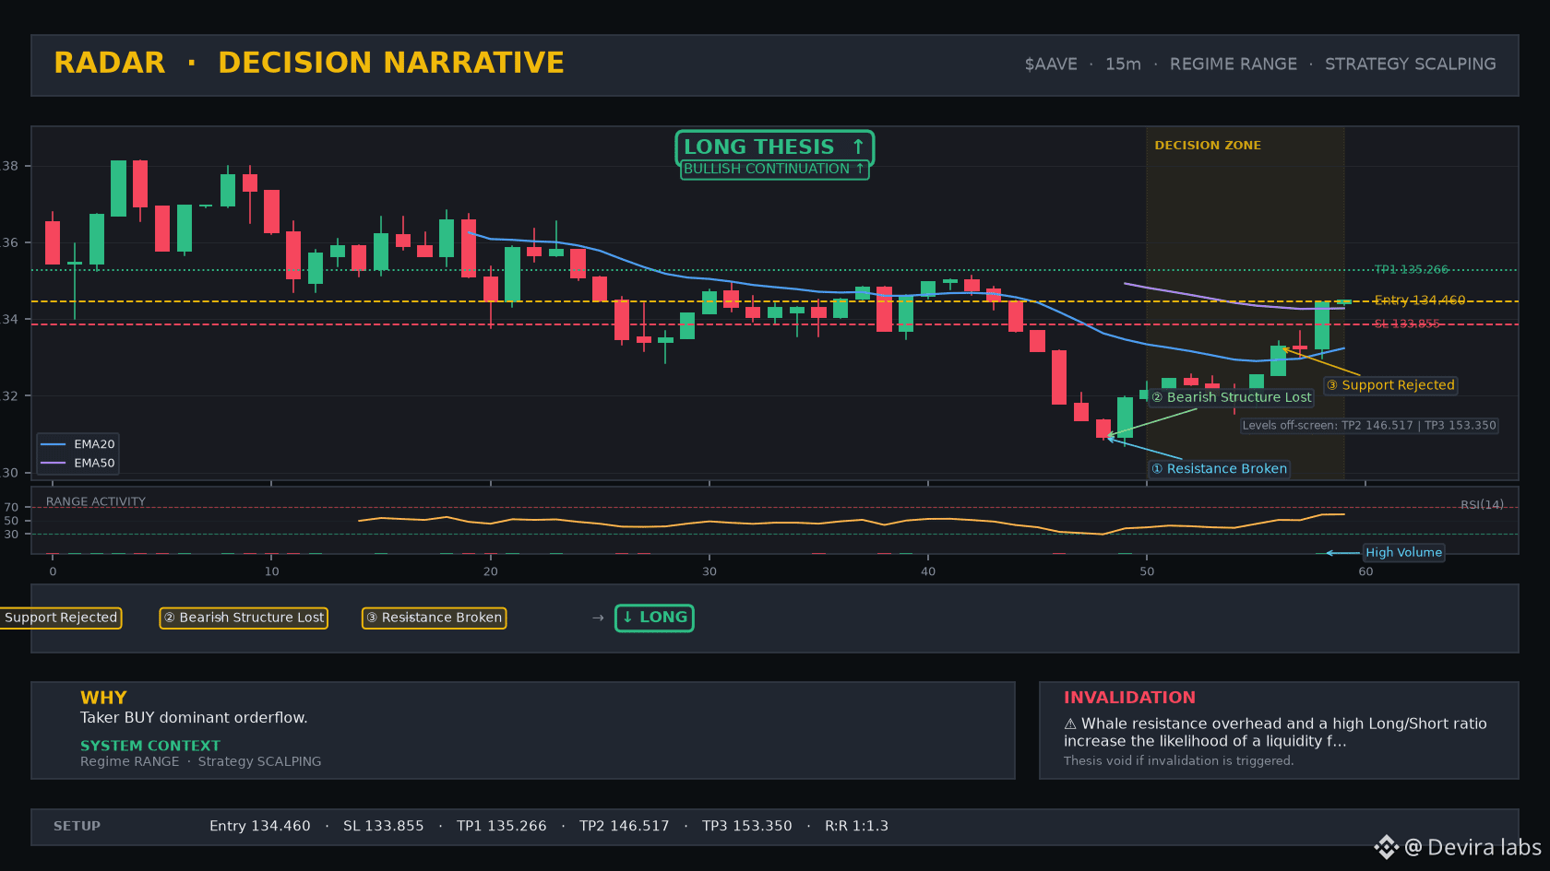The image size is (1550, 871).
Task: Click REGIME RANGE in the header
Action: pos(1233,65)
